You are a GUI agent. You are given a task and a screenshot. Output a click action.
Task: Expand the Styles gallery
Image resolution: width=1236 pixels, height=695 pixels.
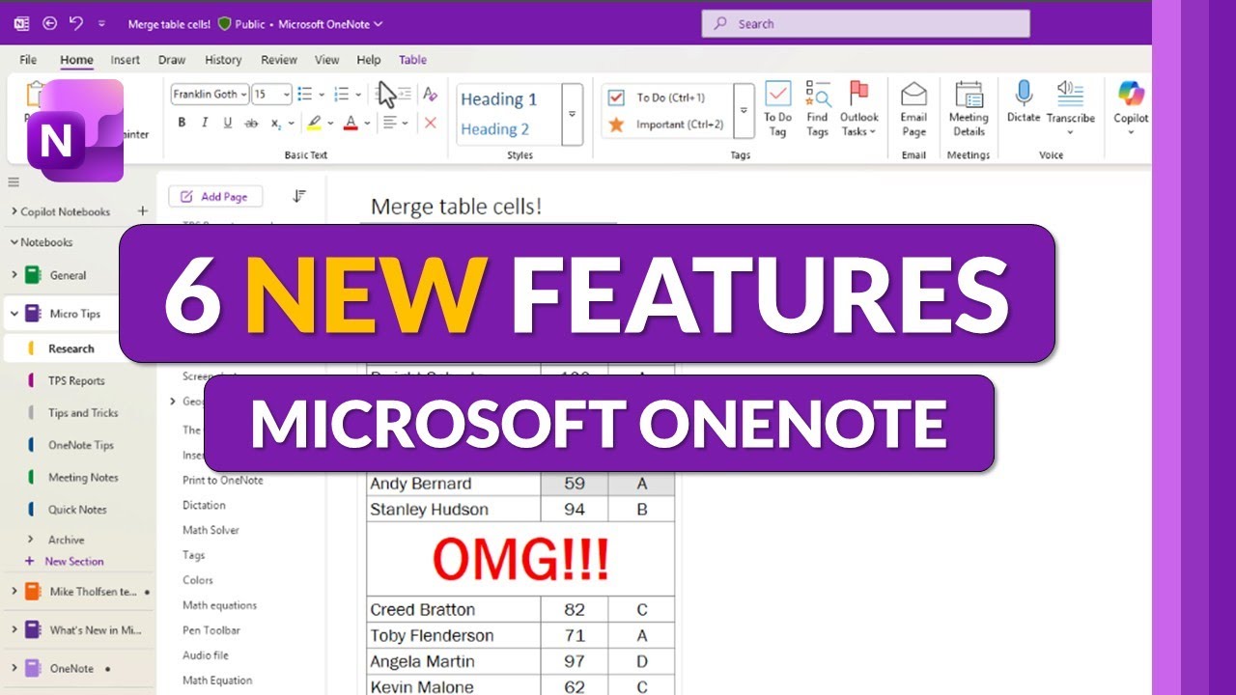click(572, 114)
